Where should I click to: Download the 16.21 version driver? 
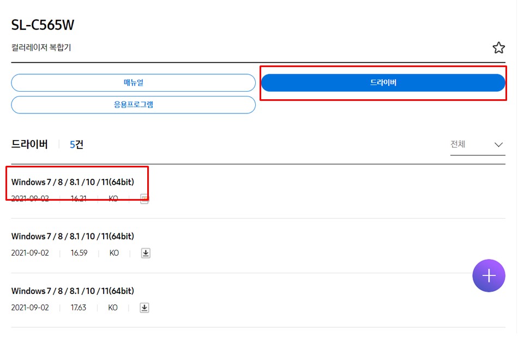point(144,199)
